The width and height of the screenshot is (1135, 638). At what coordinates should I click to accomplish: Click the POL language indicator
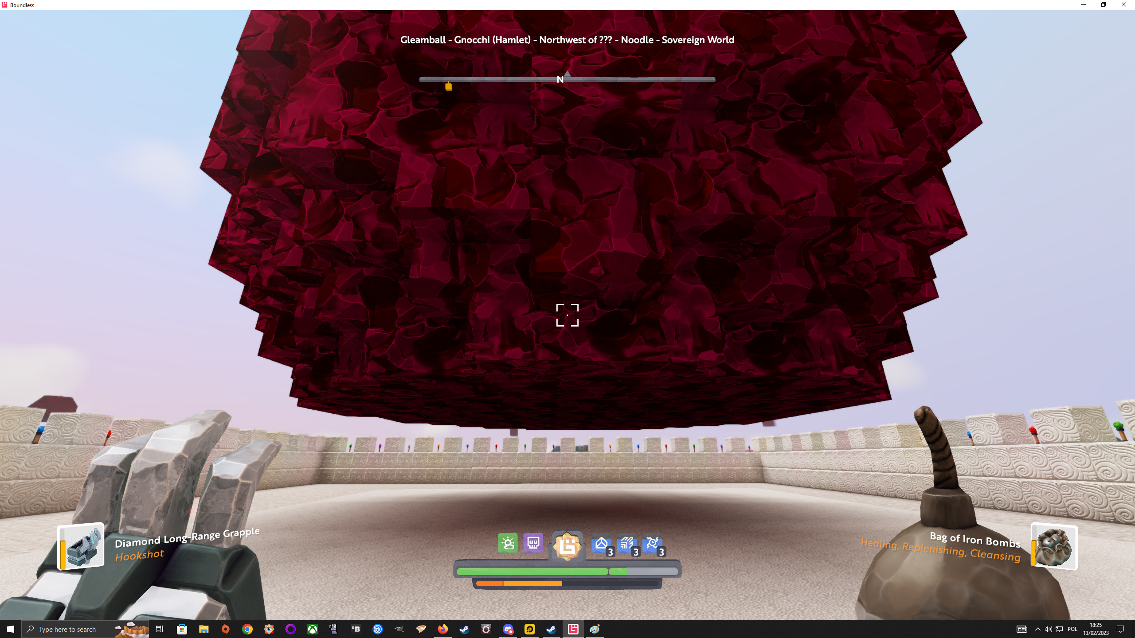click(x=1072, y=629)
